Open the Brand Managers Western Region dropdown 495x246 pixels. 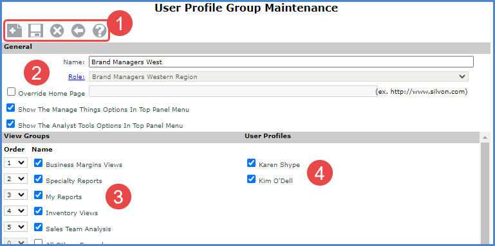tap(279, 76)
